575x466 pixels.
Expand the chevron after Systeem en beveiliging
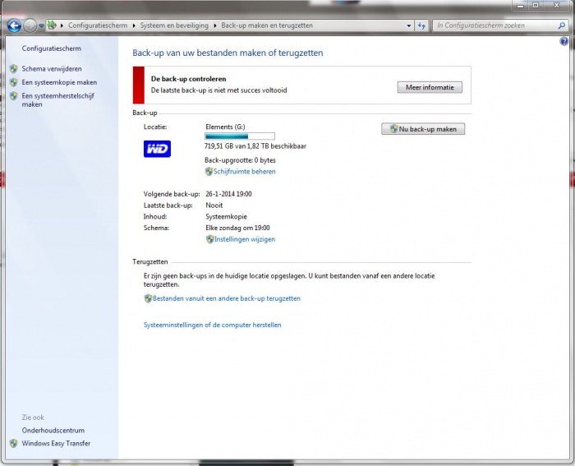click(x=215, y=25)
